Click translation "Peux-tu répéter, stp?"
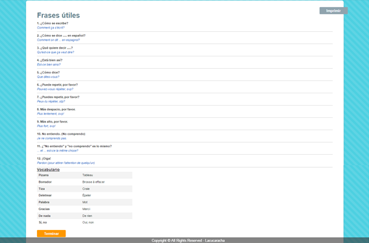The height and width of the screenshot is (243, 369). click(51, 102)
